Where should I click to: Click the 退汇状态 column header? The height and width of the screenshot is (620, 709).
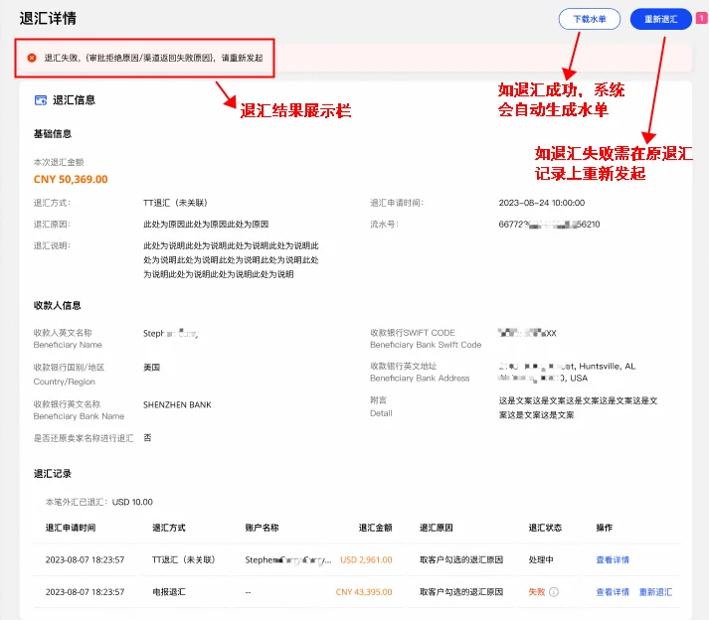click(x=545, y=528)
